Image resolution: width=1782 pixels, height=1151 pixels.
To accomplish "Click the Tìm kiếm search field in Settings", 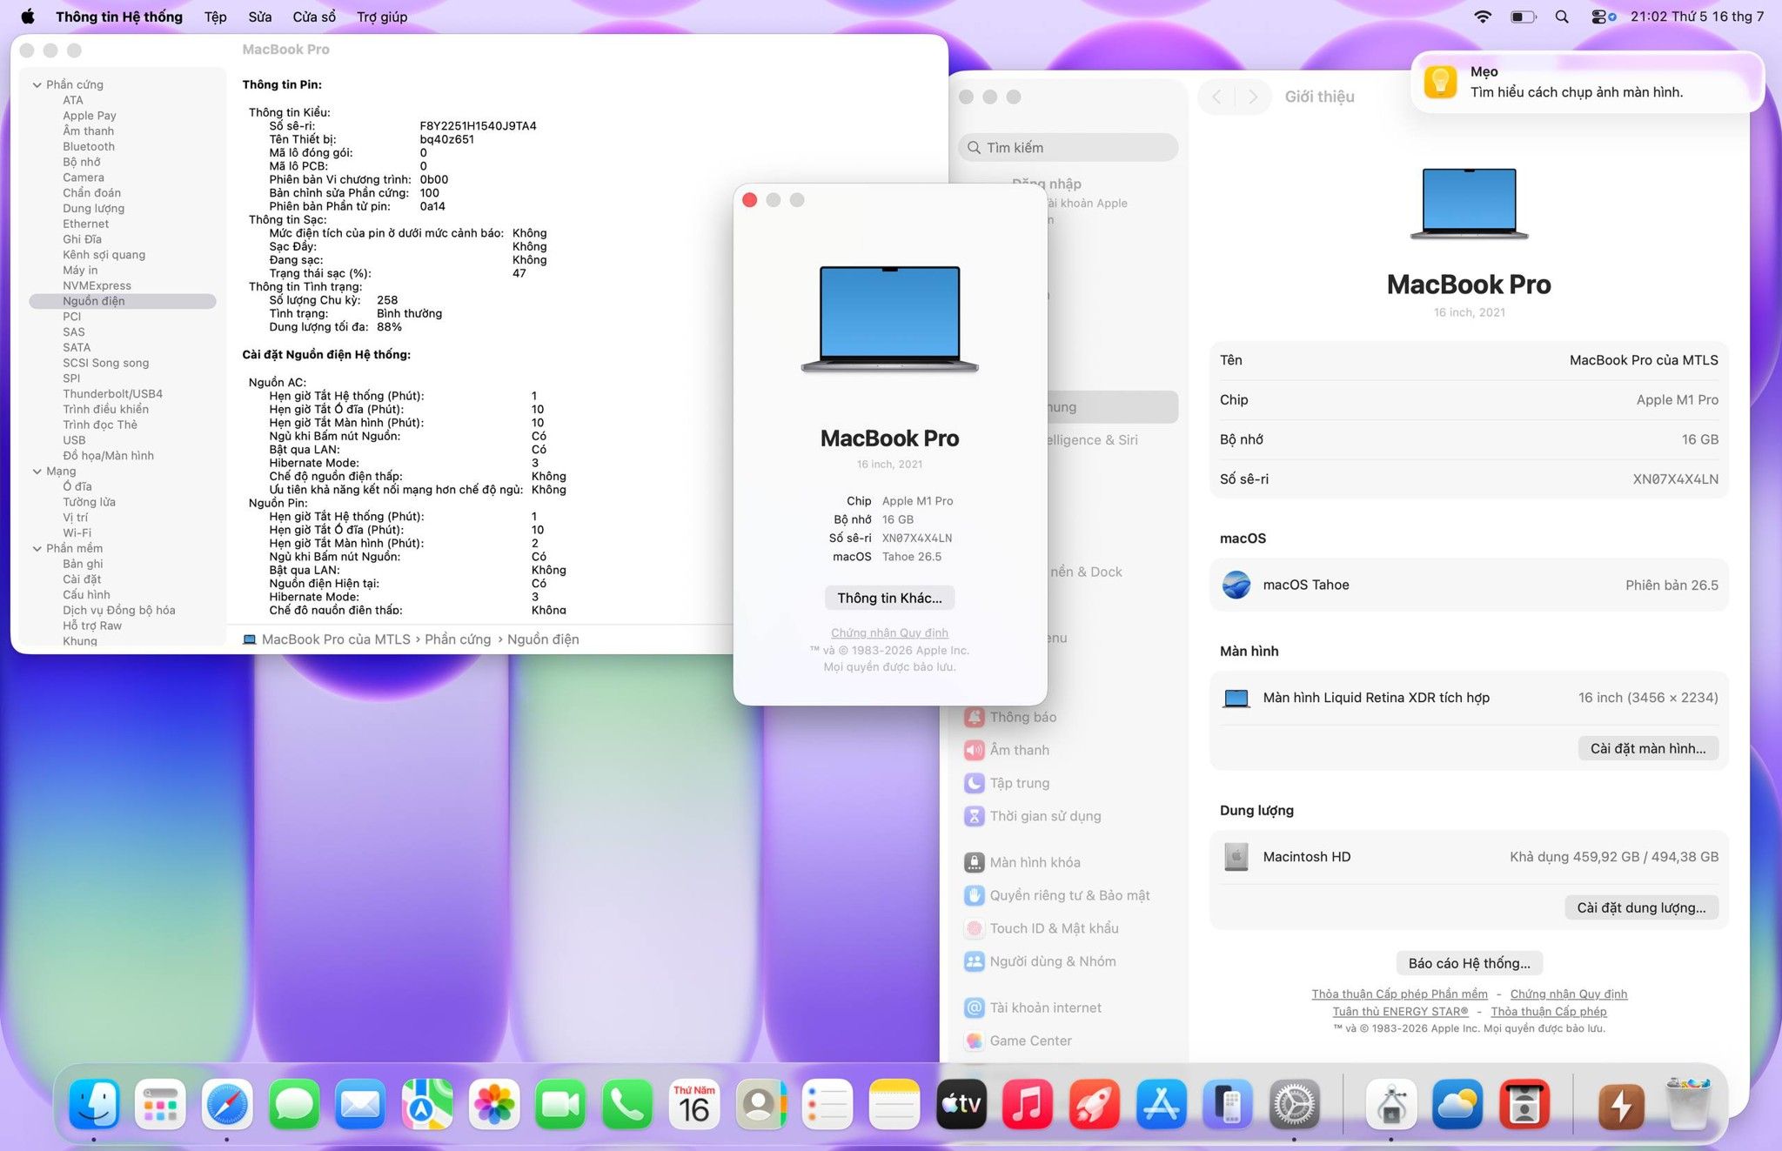I will point(1069,148).
